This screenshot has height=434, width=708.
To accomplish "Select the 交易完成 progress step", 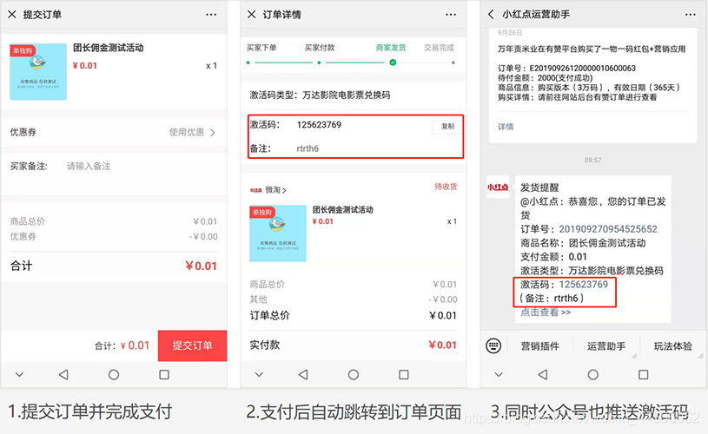I will 439,48.
